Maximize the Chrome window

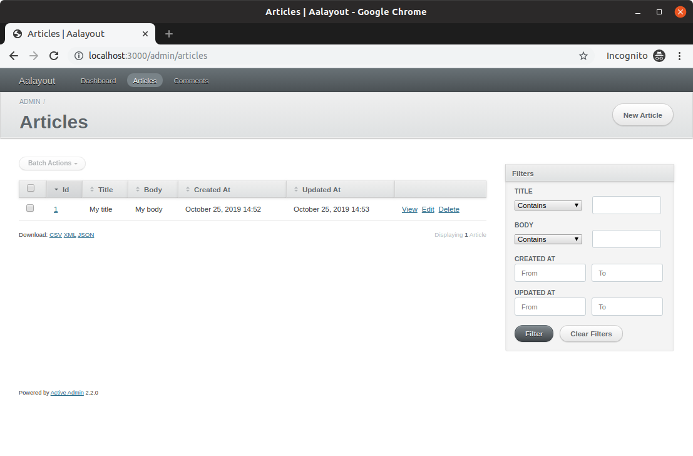tap(659, 12)
